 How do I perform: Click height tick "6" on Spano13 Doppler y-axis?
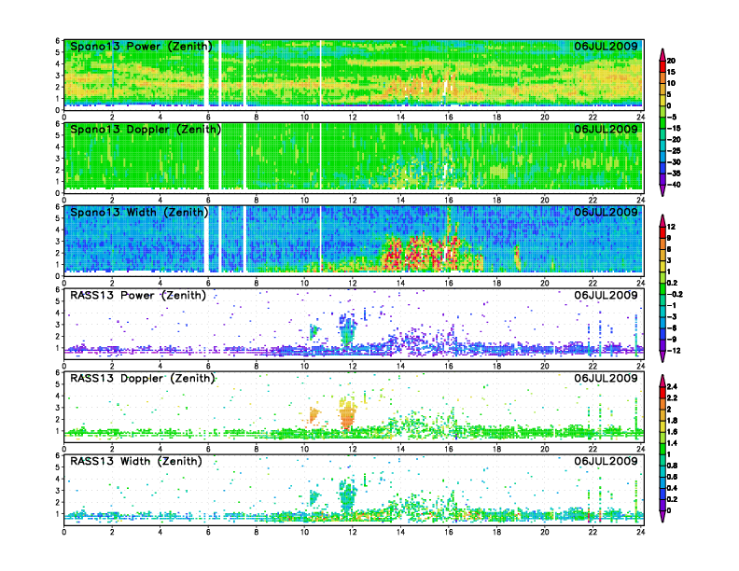coord(58,124)
